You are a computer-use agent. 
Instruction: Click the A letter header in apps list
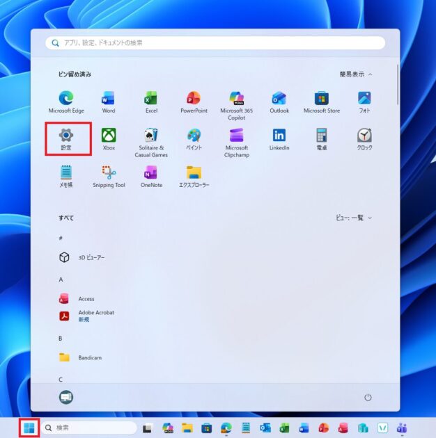click(x=61, y=279)
